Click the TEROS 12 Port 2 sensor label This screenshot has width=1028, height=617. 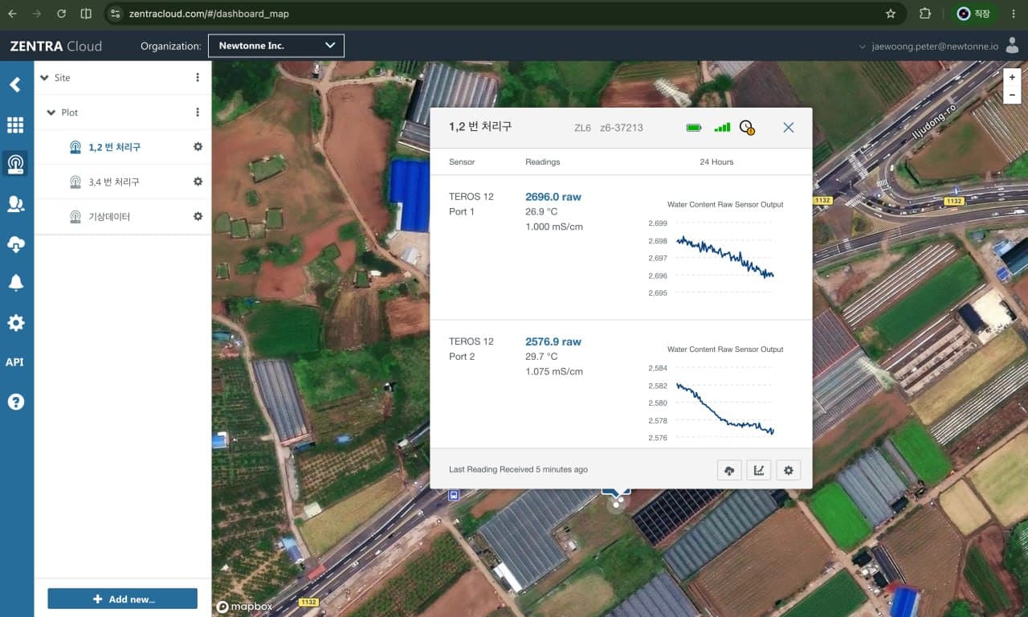(x=471, y=349)
